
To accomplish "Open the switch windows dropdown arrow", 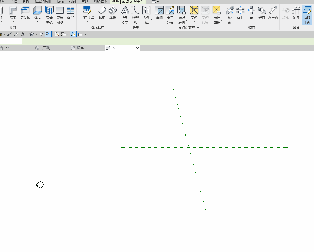I will click(68, 34).
